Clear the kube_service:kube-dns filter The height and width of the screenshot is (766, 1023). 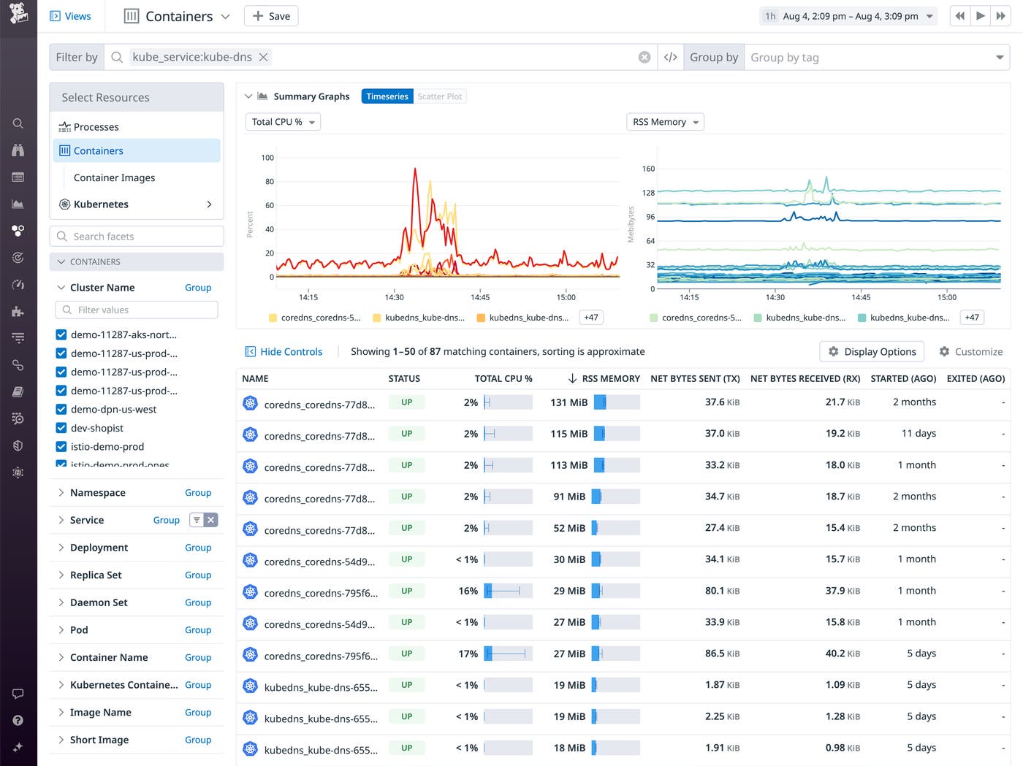pos(263,57)
